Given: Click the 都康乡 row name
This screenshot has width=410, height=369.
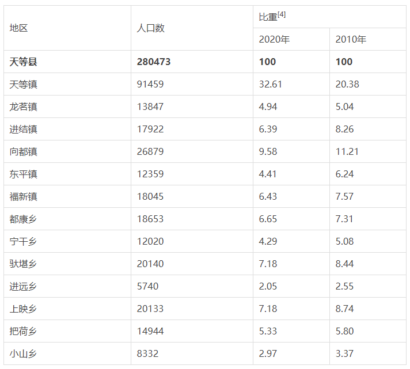Looking at the screenshot, I should tap(23, 219).
